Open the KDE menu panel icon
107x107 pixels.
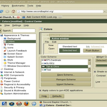[x=4, y=104]
